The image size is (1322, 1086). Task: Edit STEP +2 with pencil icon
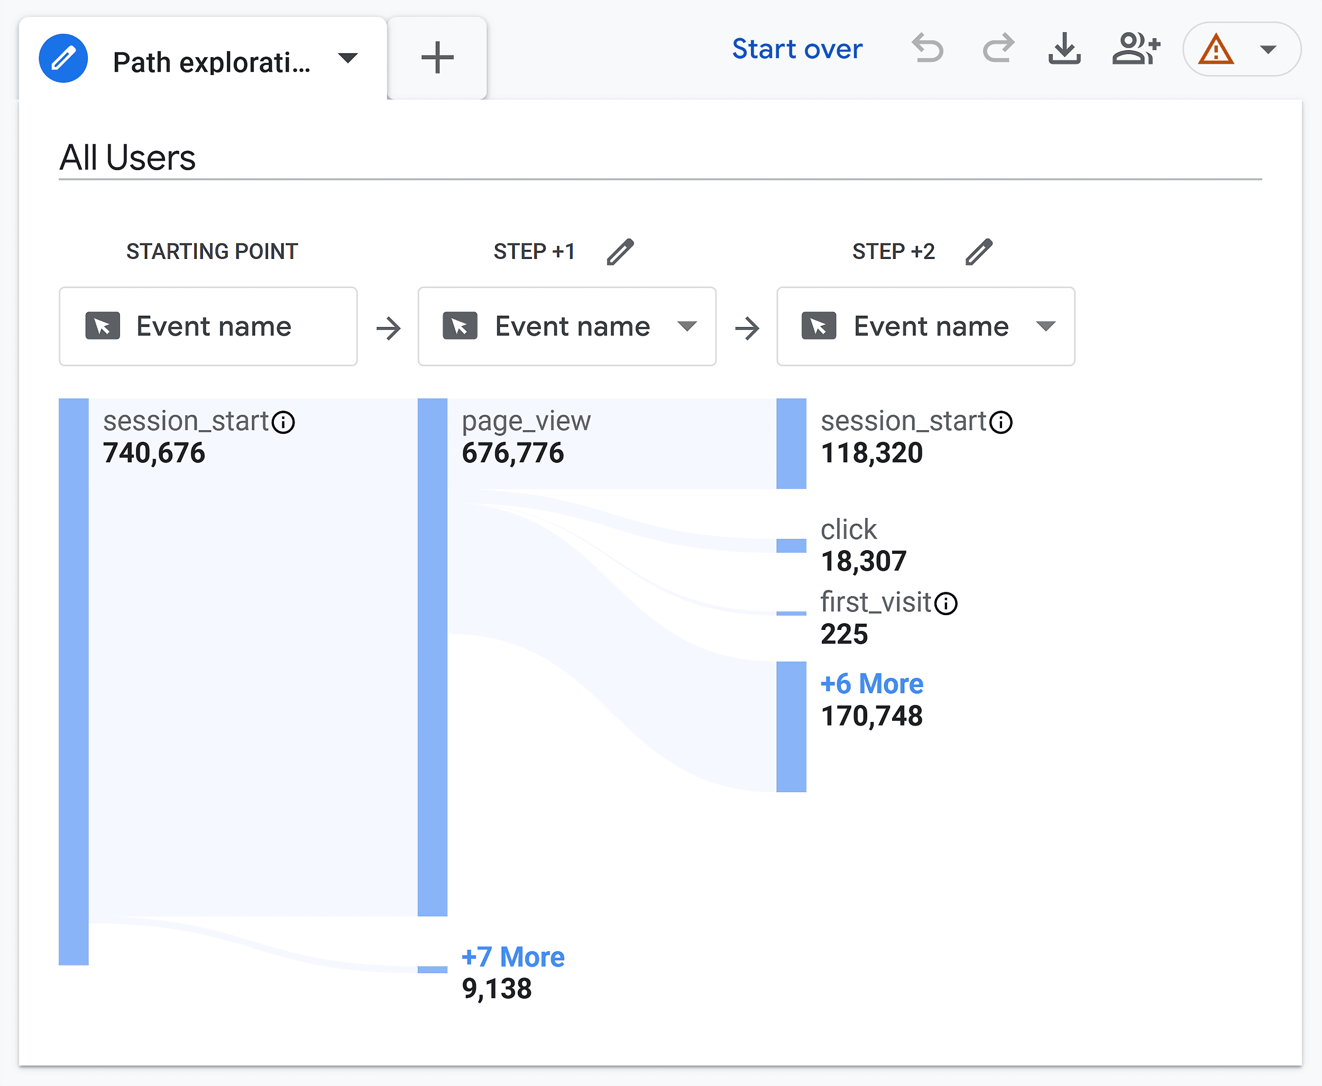[x=979, y=252]
